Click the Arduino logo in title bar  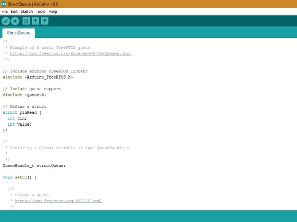[x=3, y=4]
